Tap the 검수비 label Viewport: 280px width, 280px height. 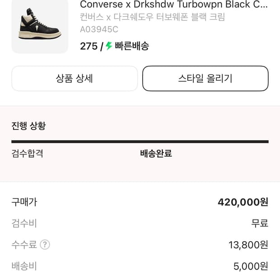pyautogui.click(x=24, y=223)
